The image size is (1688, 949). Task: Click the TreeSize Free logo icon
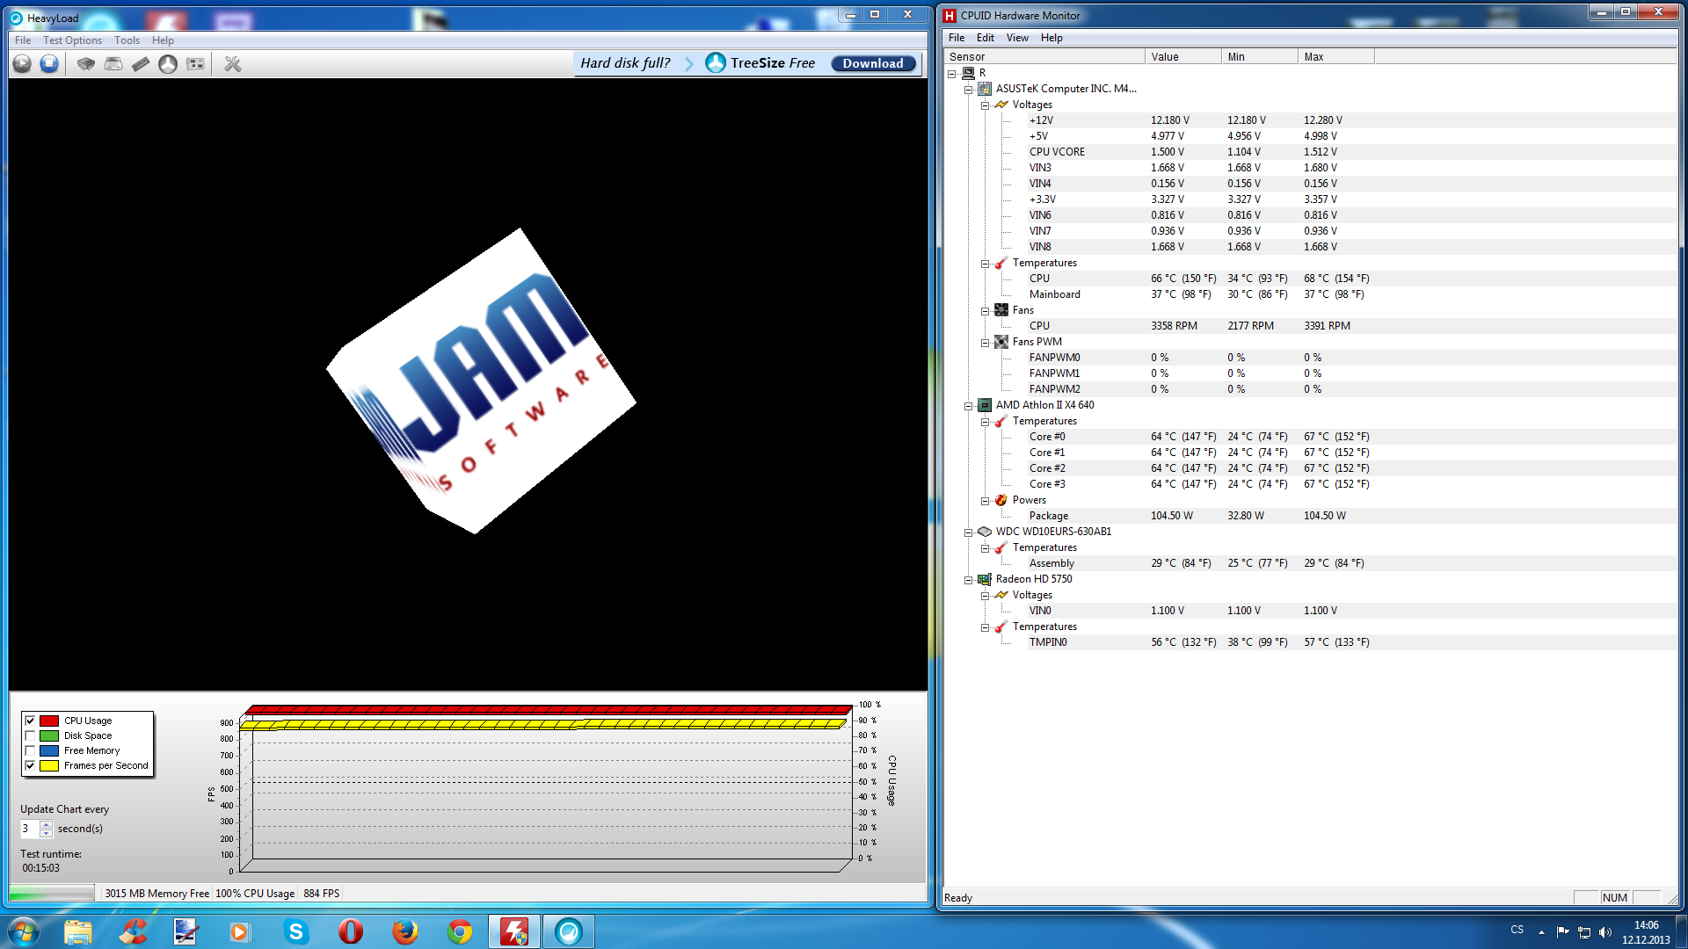[716, 63]
